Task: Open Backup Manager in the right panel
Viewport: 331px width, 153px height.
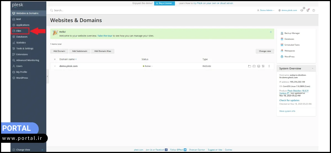Action: pos(292,33)
